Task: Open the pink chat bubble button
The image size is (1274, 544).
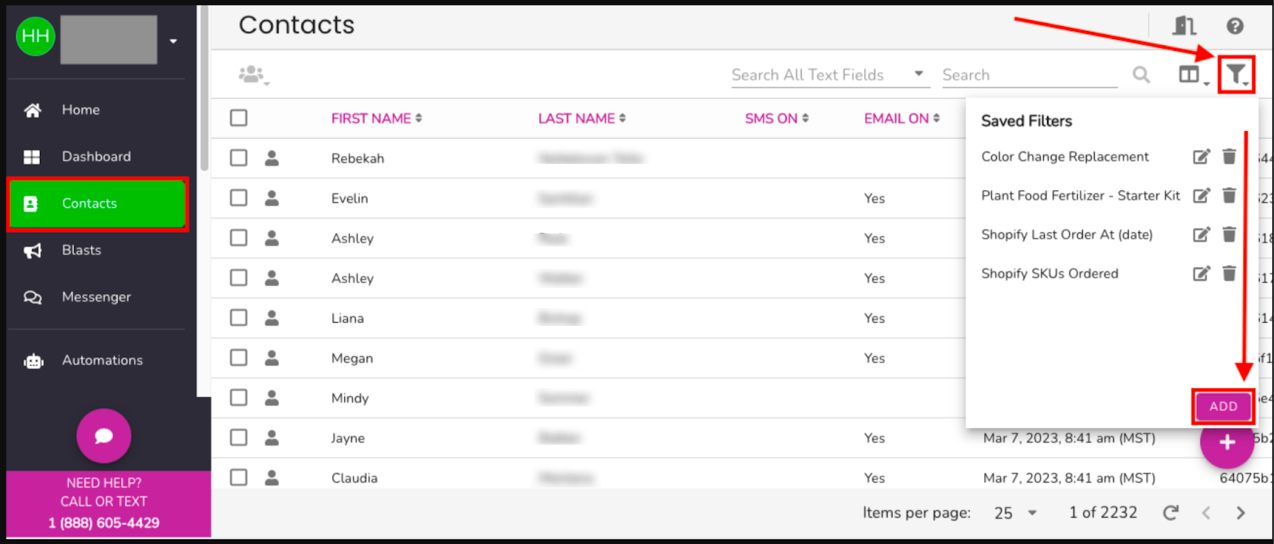Action: [104, 436]
